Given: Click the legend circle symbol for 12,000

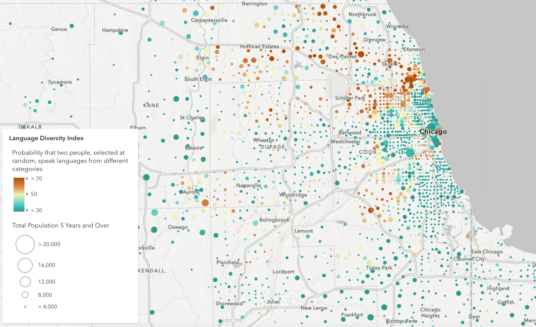Looking at the screenshot, I should (25, 282).
